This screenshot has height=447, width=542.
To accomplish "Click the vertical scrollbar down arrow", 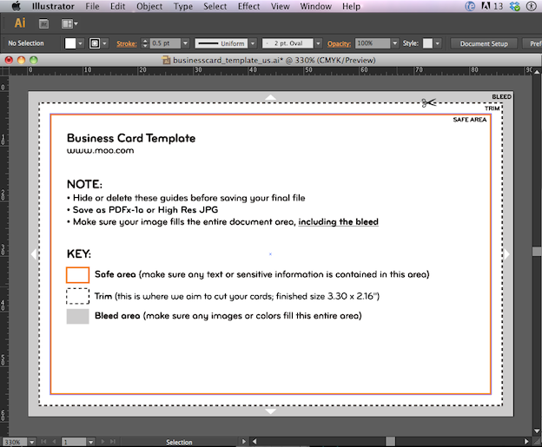I will (x=537, y=431).
